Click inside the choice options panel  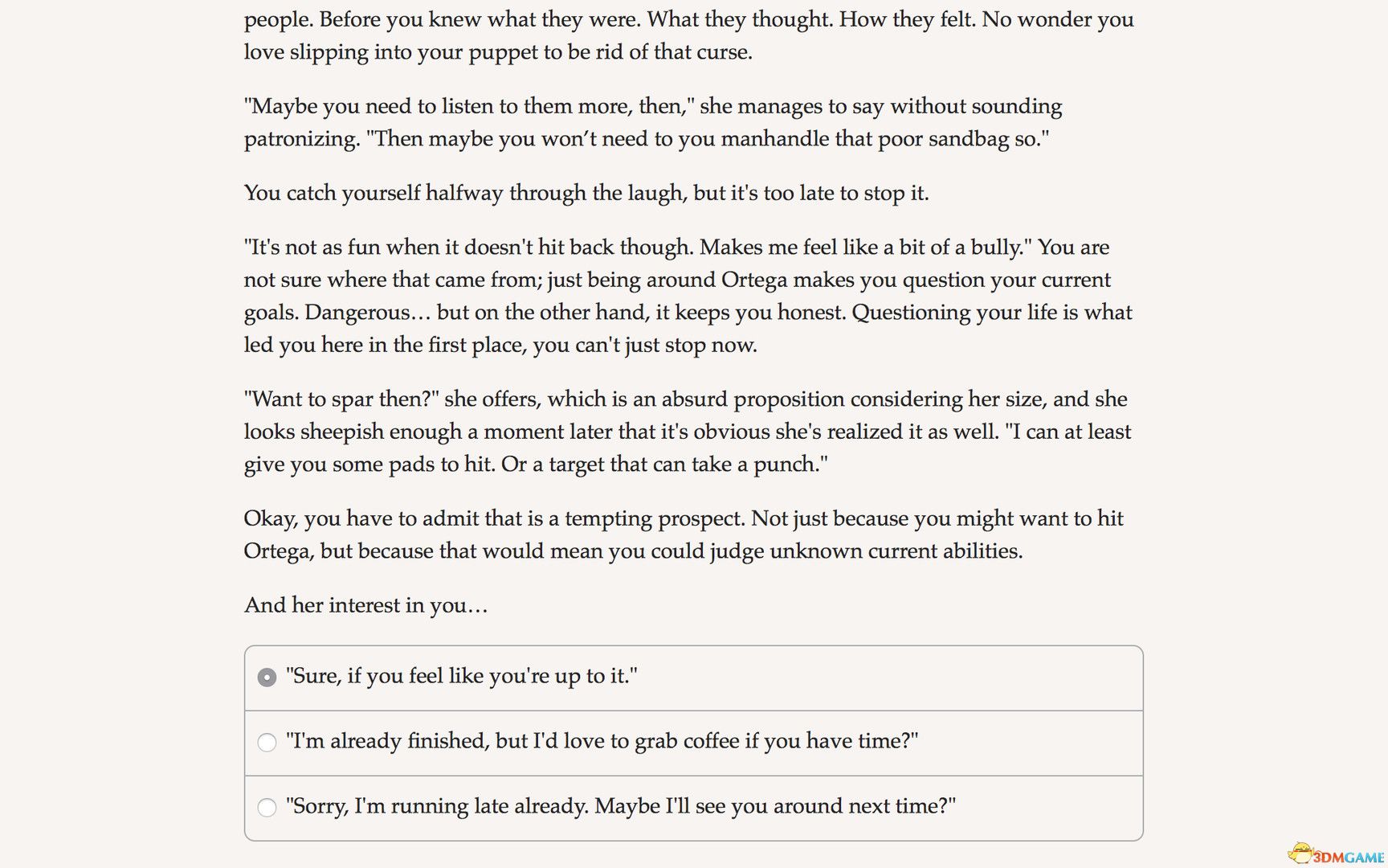coord(691,742)
